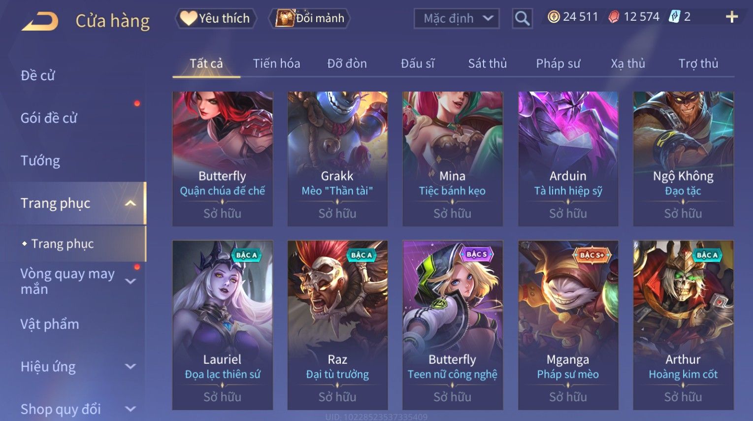Open the search magnifier icon
Viewport: 753px width, 421px height.
pos(522,19)
